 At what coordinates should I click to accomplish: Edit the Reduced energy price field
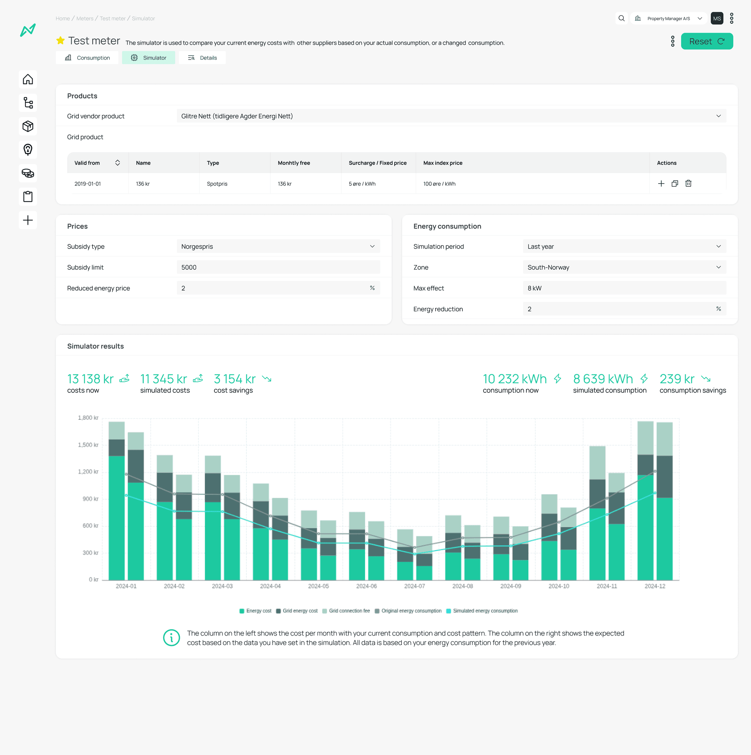click(x=278, y=288)
